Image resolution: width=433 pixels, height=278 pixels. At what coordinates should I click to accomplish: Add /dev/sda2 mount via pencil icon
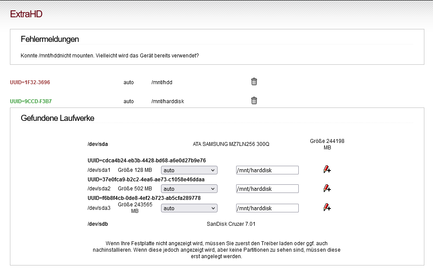(x=327, y=188)
